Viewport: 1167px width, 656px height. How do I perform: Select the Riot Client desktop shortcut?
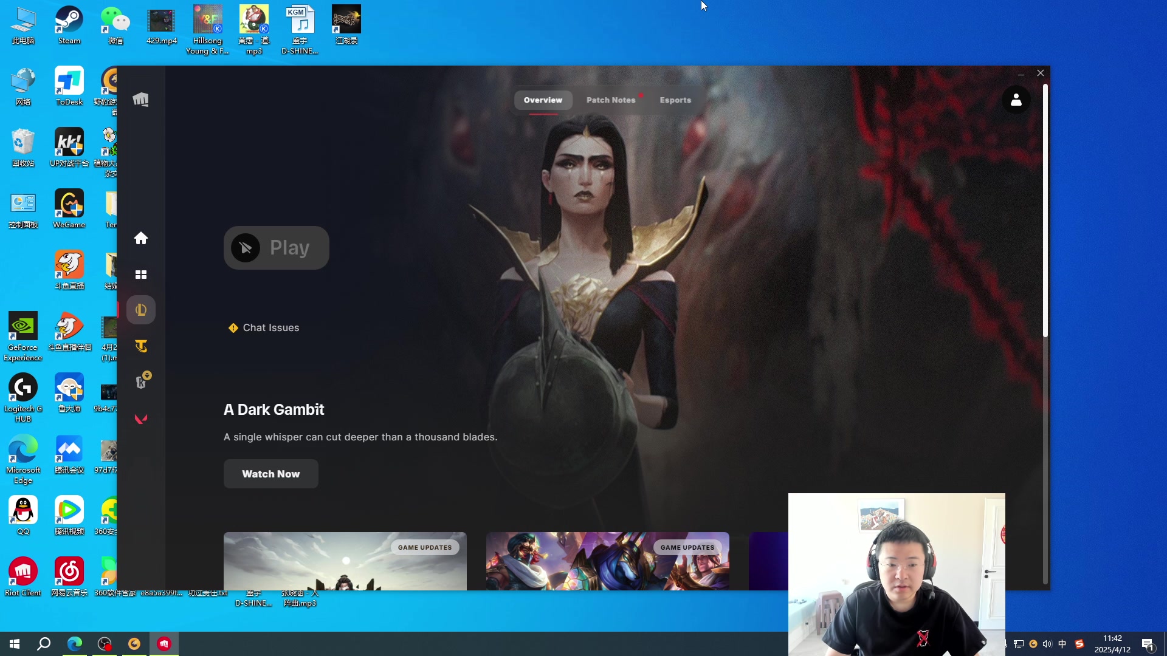coord(23,577)
